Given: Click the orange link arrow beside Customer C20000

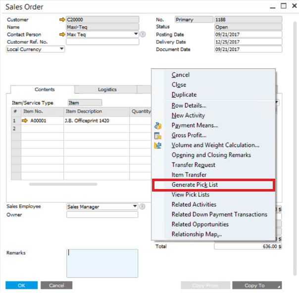Looking at the screenshot, I should [62, 20].
